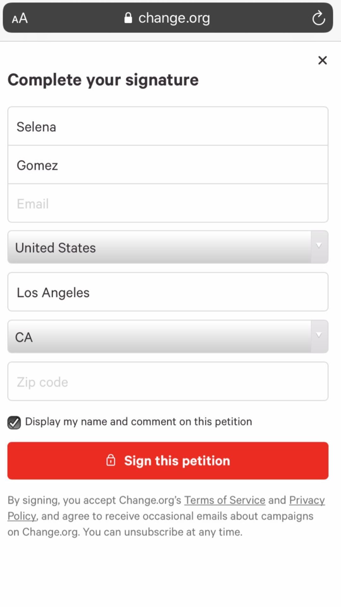Screen dimensions: 341x607
Task: Click the arrow on the country selector
Action: (x=319, y=246)
